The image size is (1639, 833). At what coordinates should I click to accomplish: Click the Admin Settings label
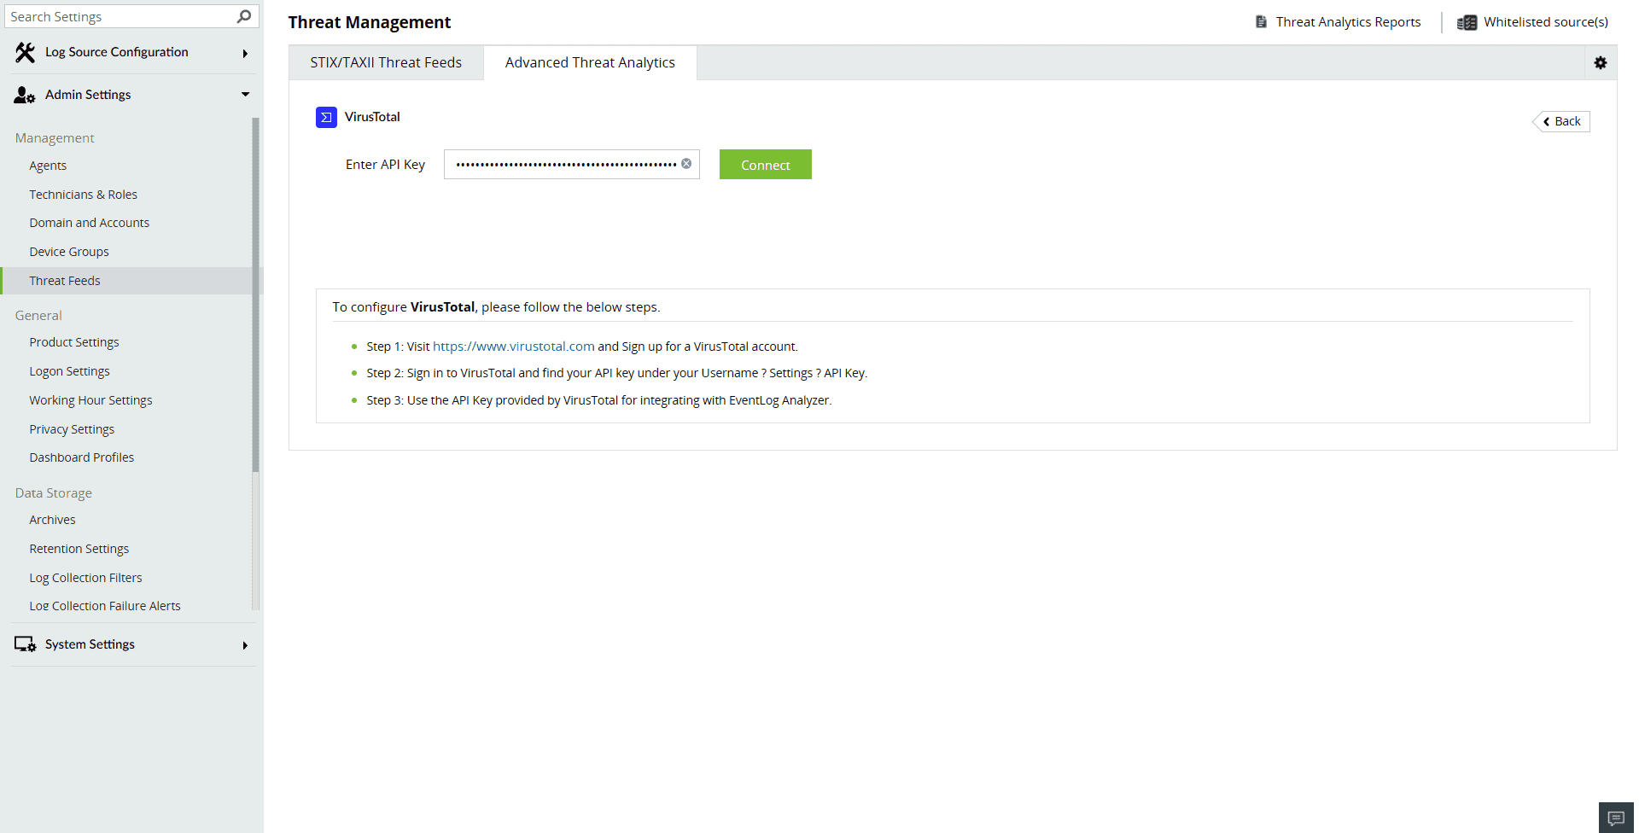pyautogui.click(x=88, y=95)
